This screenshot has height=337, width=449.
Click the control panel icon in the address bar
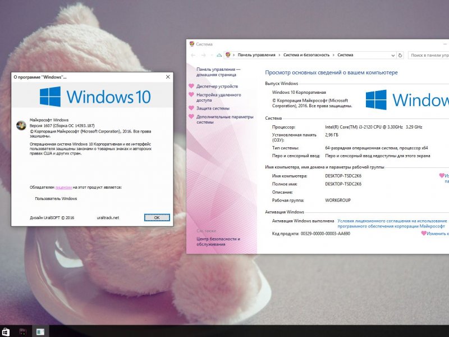(x=228, y=54)
